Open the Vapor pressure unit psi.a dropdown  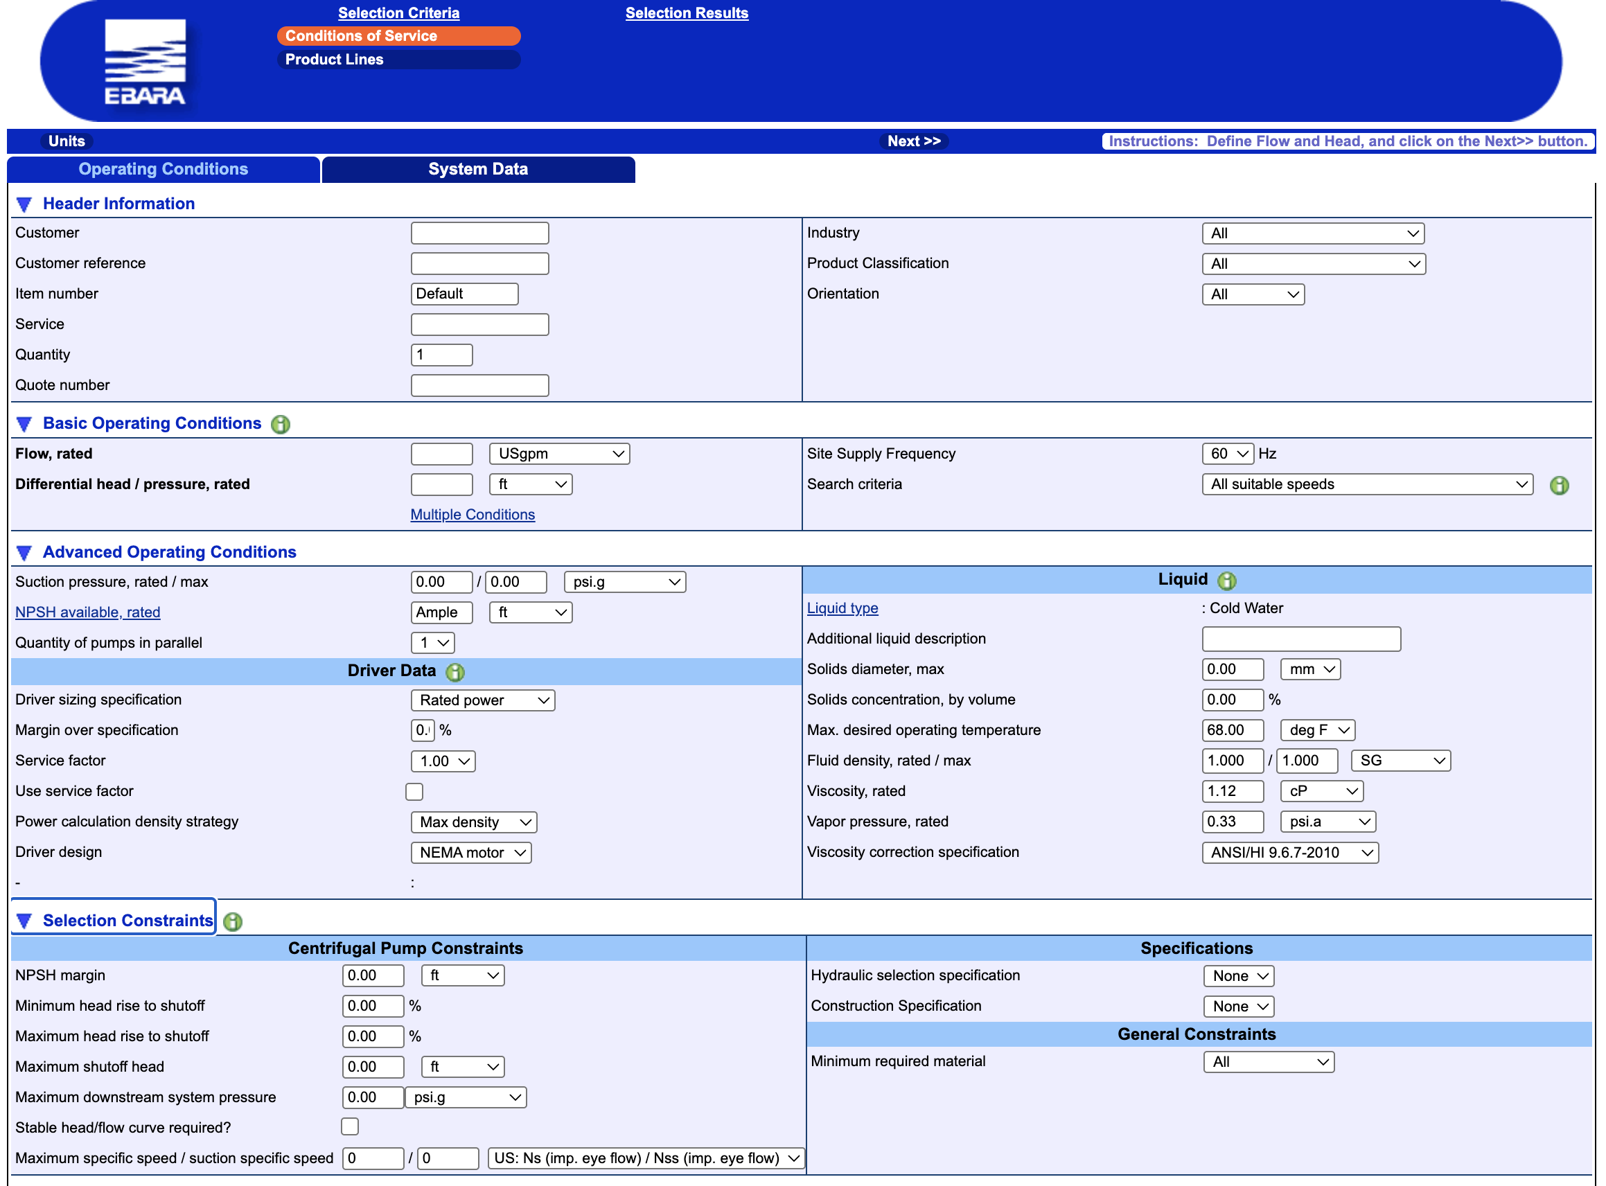(1327, 822)
